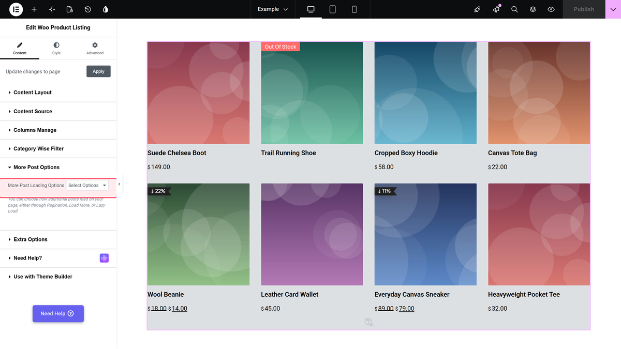621x349 pixels.
Task: Collapse More Post Options section
Action: (58, 167)
